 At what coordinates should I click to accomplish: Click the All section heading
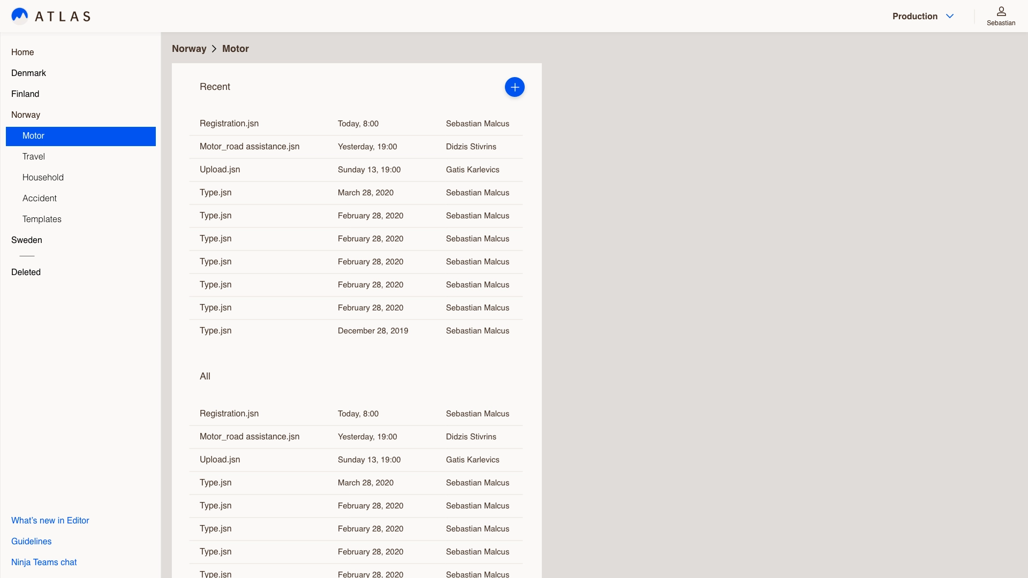[205, 376]
